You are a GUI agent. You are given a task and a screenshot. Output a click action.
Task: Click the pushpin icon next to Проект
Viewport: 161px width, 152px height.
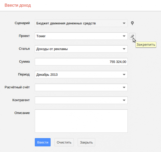(132, 36)
